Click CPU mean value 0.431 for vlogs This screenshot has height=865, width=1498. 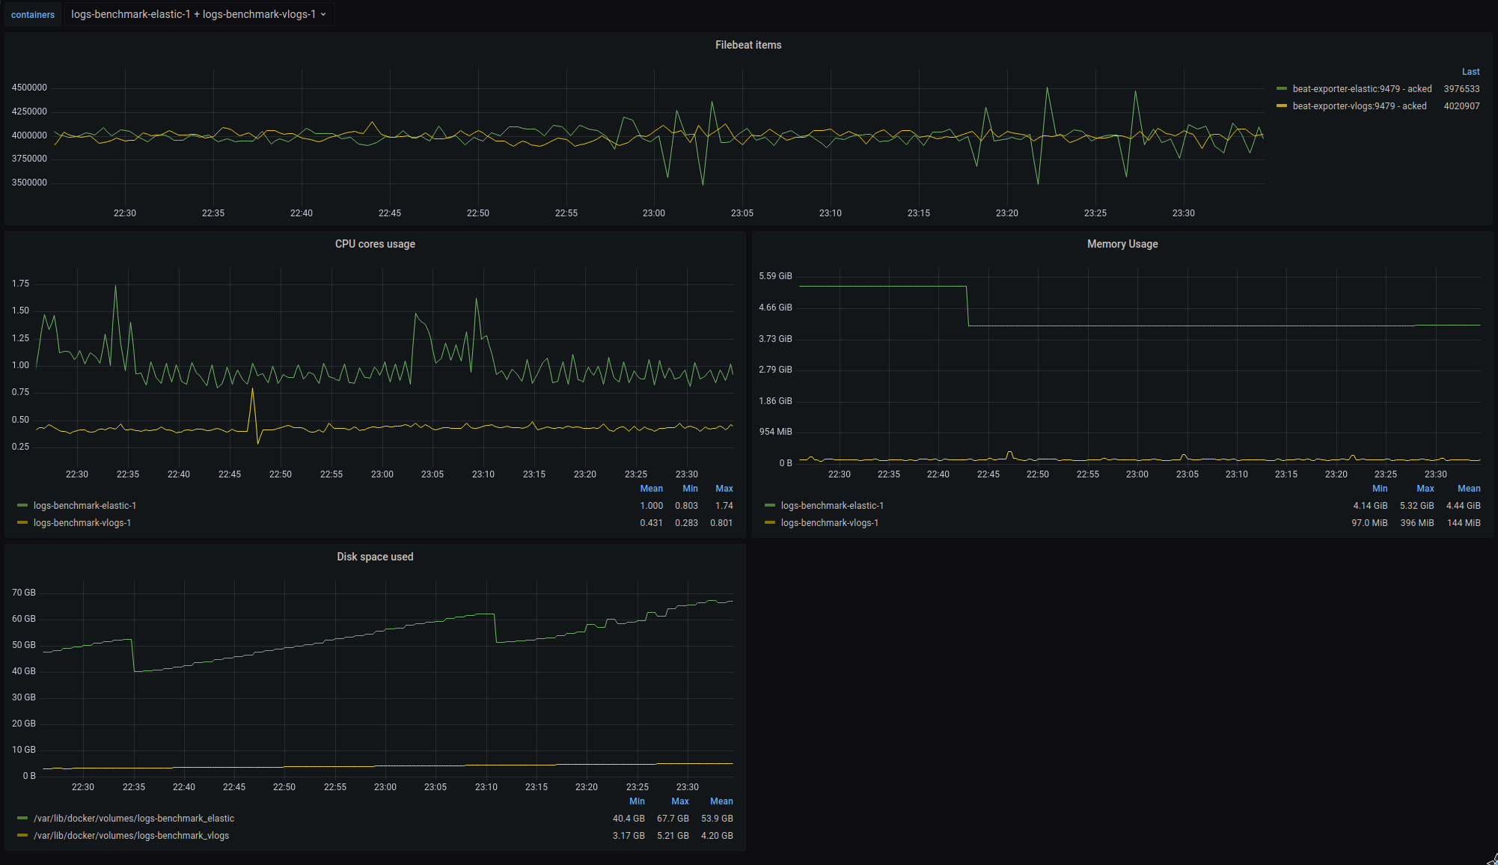pyautogui.click(x=651, y=523)
